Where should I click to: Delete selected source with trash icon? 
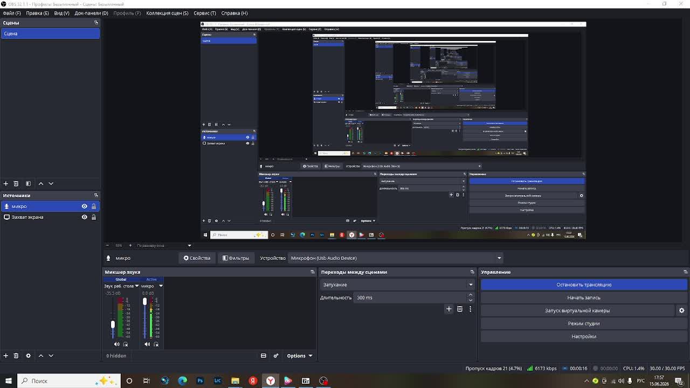(x=16, y=356)
